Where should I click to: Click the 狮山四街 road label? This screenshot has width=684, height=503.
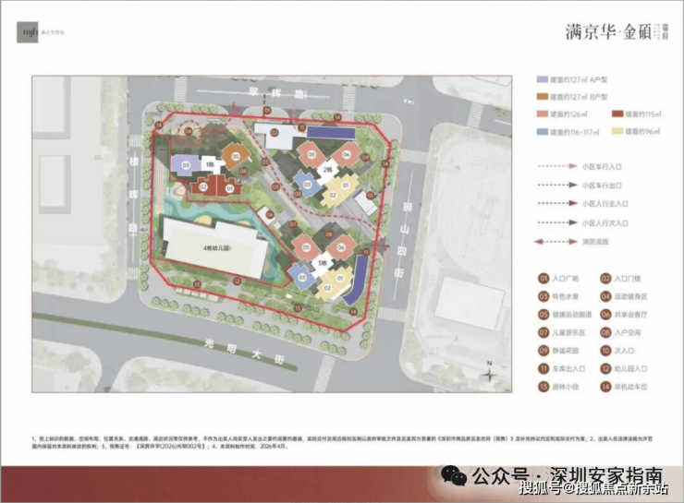[x=401, y=240]
